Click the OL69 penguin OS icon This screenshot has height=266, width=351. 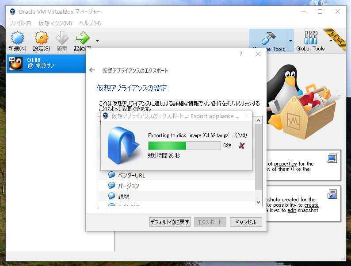(x=15, y=63)
